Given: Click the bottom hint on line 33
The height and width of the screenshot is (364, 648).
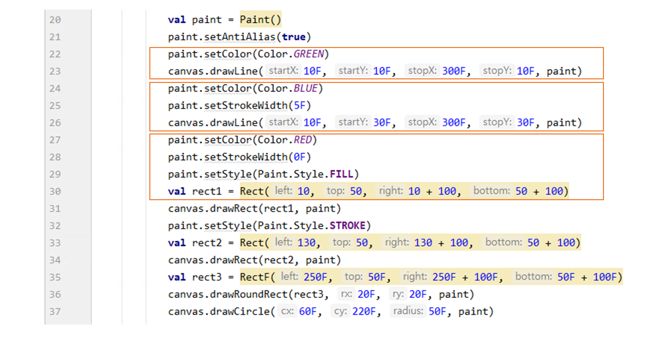Looking at the screenshot, I should point(503,243).
